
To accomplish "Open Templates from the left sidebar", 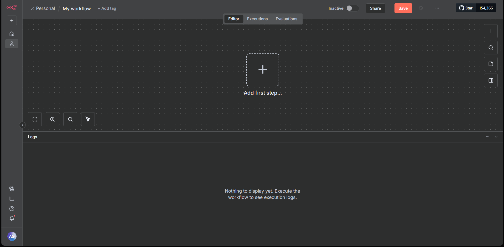I will [12, 189].
